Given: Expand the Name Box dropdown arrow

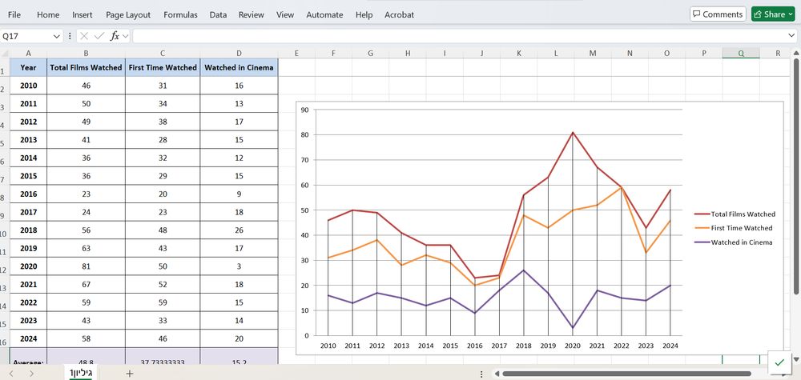Looking at the screenshot, I should click(x=57, y=36).
